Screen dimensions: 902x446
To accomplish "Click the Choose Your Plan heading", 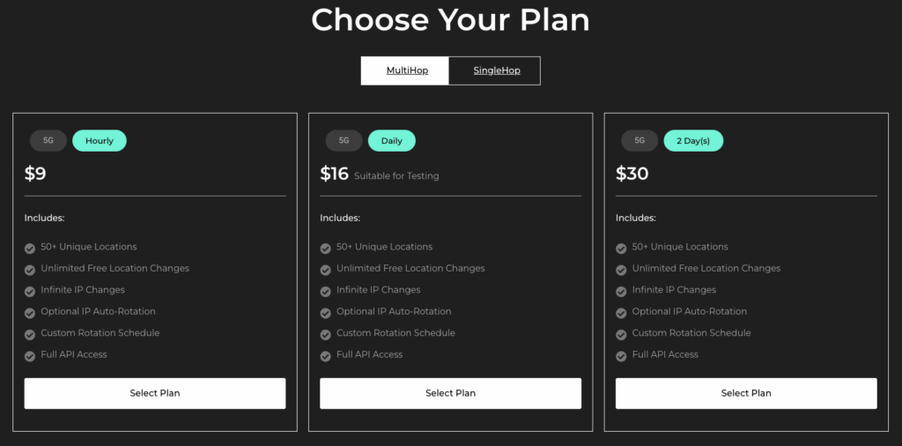I will (450, 19).
